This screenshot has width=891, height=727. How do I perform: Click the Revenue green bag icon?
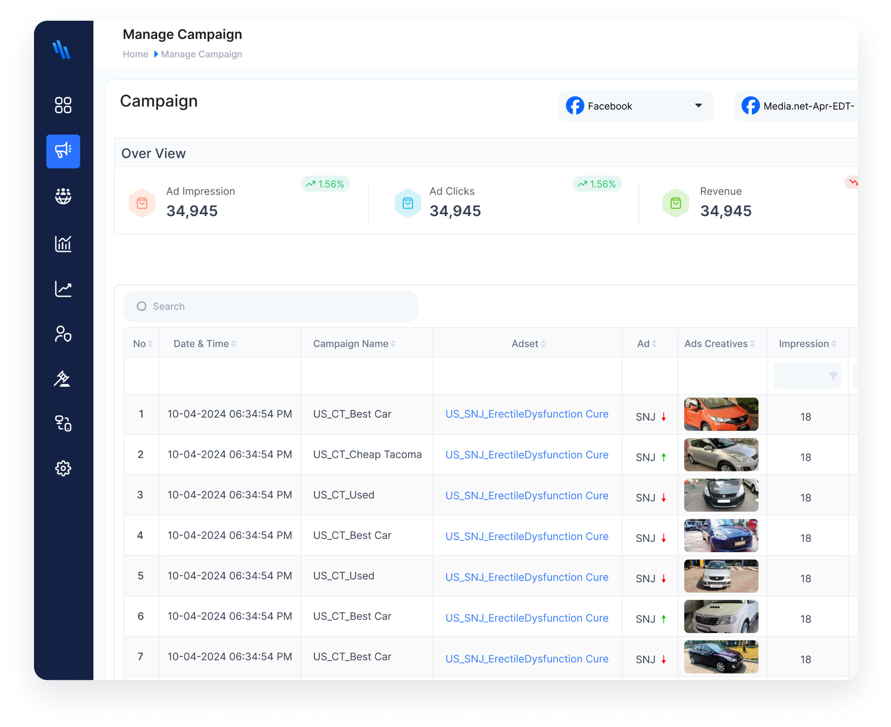click(x=676, y=203)
